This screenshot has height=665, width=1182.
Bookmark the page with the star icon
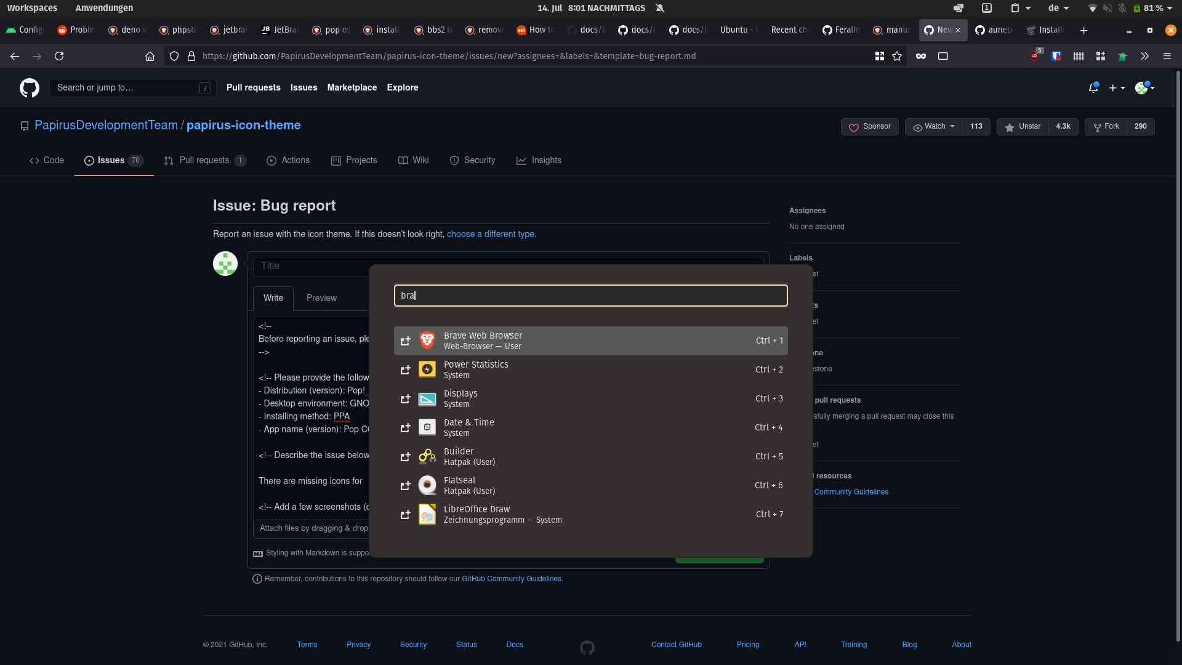(897, 56)
